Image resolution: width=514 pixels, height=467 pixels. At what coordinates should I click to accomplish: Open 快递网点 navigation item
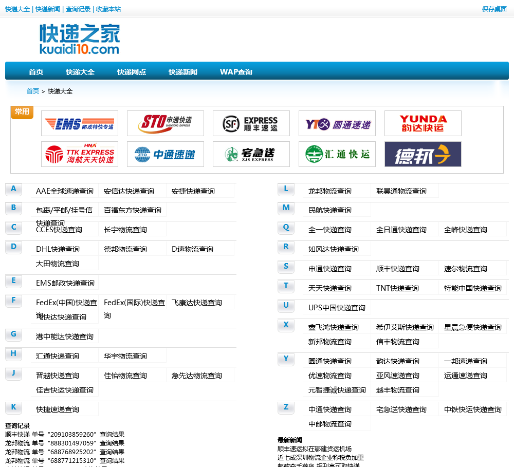(132, 72)
